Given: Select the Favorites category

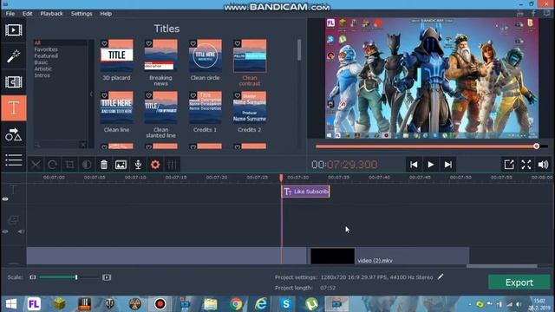Looking at the screenshot, I should [x=46, y=49].
